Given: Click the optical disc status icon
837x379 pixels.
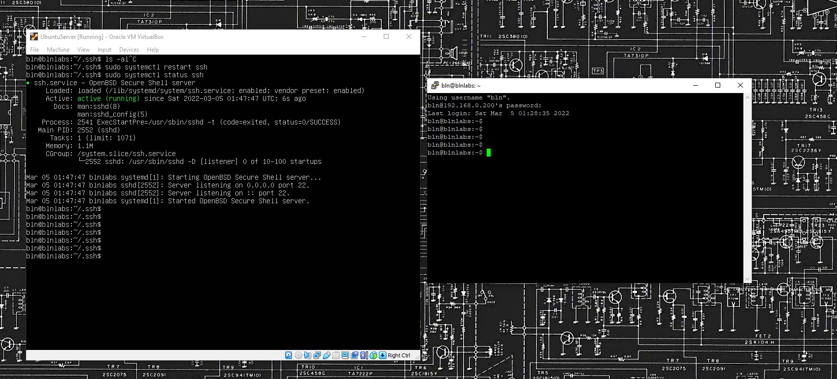Looking at the screenshot, I should coord(298,355).
